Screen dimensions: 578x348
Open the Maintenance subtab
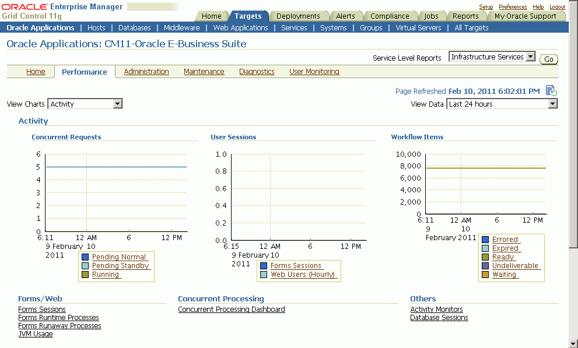click(204, 72)
